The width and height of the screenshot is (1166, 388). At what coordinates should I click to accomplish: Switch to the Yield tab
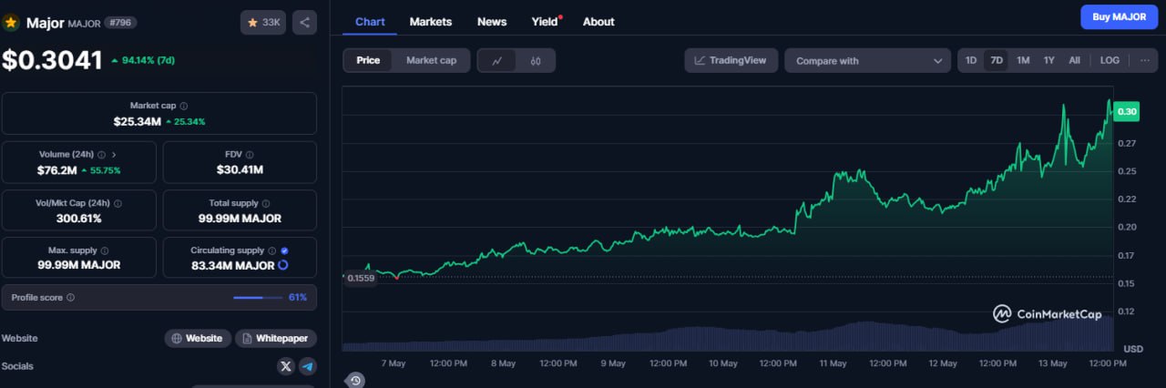point(545,22)
